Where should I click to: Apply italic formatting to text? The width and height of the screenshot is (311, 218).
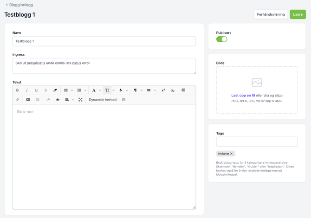(27, 90)
